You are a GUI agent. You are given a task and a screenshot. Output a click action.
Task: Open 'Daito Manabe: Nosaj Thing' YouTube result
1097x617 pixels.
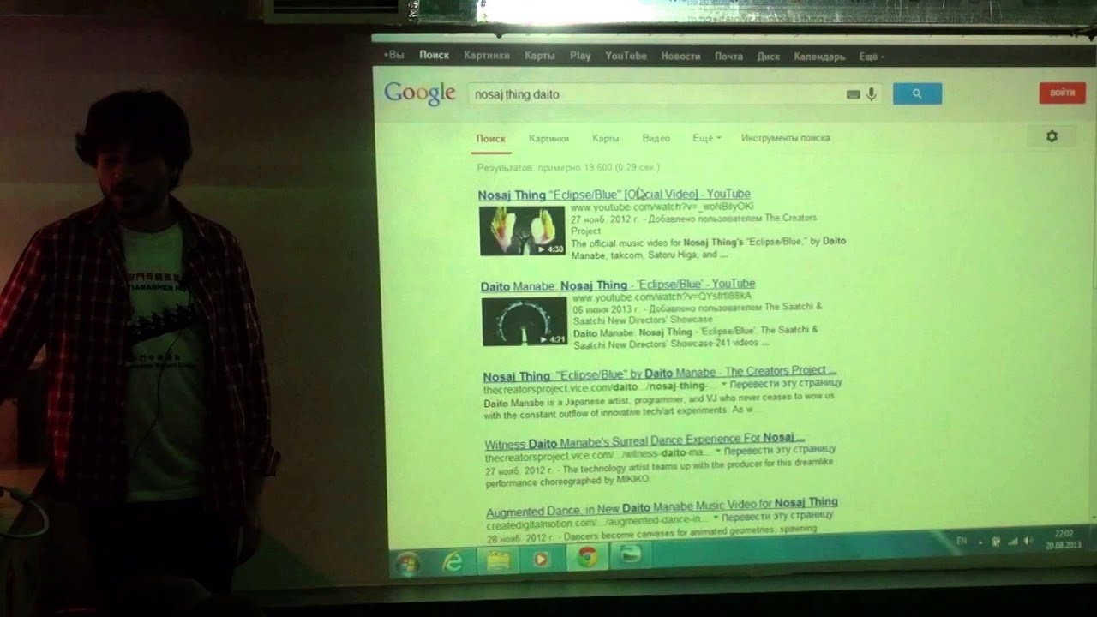coord(618,284)
